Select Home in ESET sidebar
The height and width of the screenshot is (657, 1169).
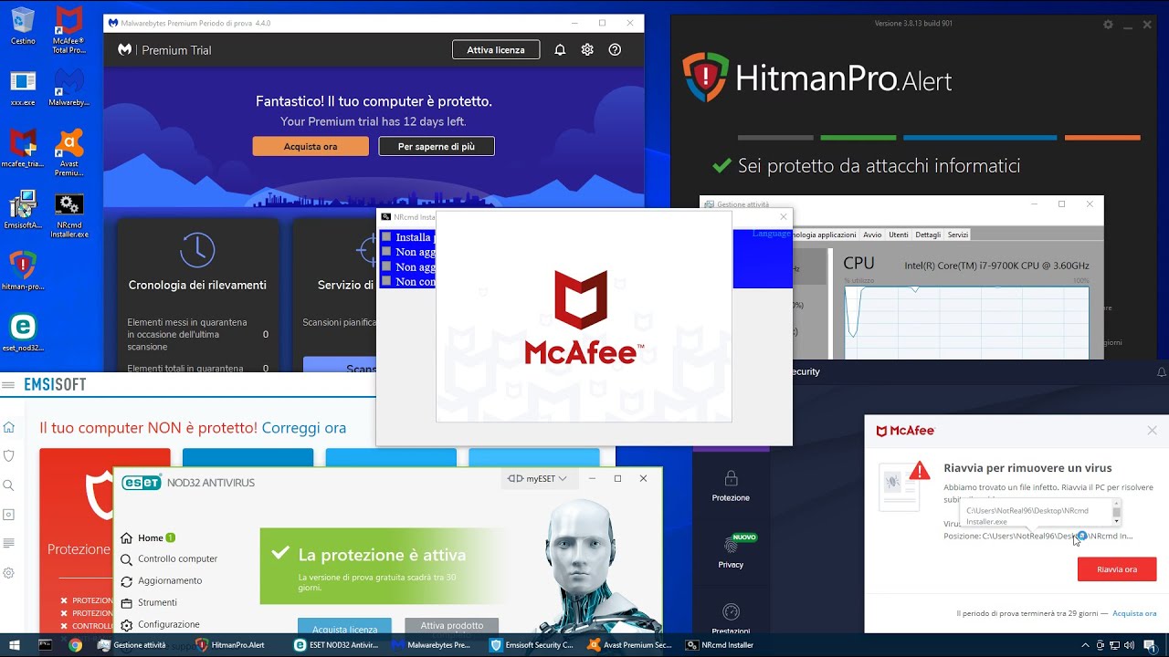(148, 537)
